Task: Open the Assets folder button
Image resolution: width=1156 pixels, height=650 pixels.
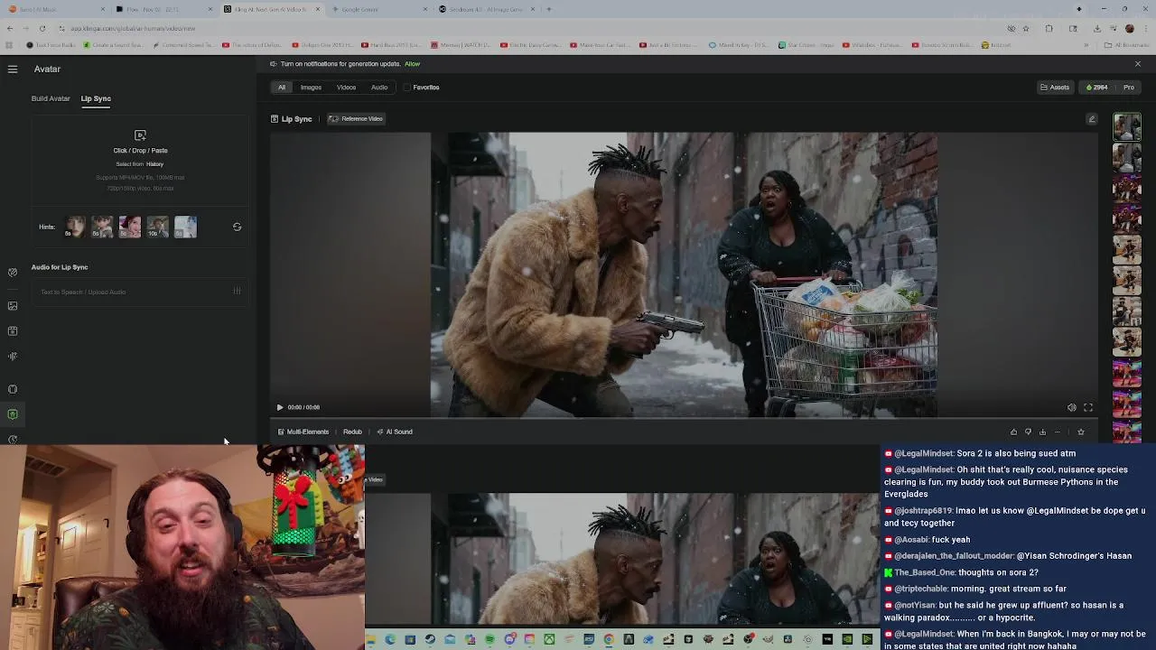Action: coord(1055,88)
